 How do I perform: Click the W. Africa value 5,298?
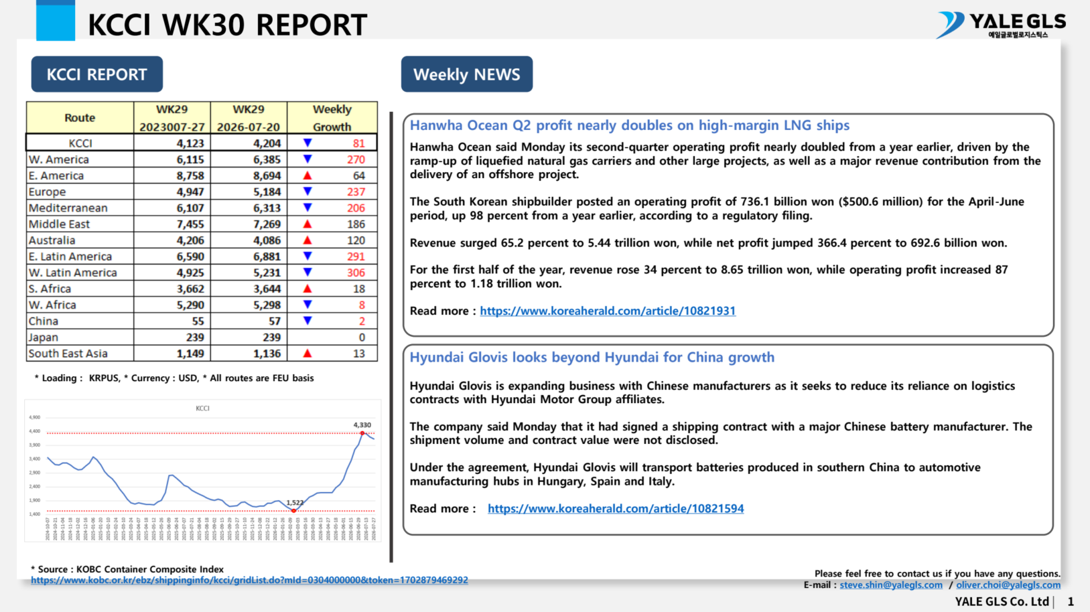[x=267, y=305]
